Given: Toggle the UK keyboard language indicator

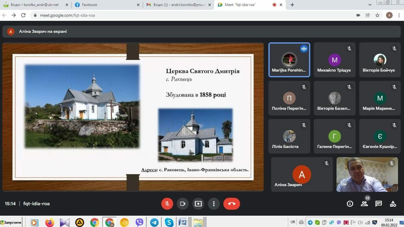Looking at the screenshot, I should [x=293, y=222].
